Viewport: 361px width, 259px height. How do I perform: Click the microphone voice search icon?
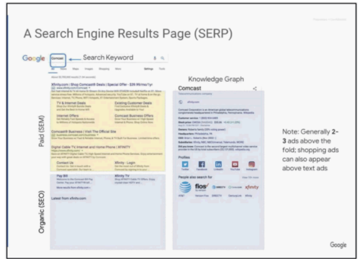[155, 58]
